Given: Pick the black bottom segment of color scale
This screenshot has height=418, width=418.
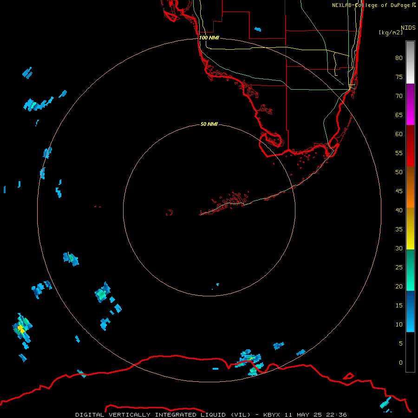Looking at the screenshot, I should (410, 352).
